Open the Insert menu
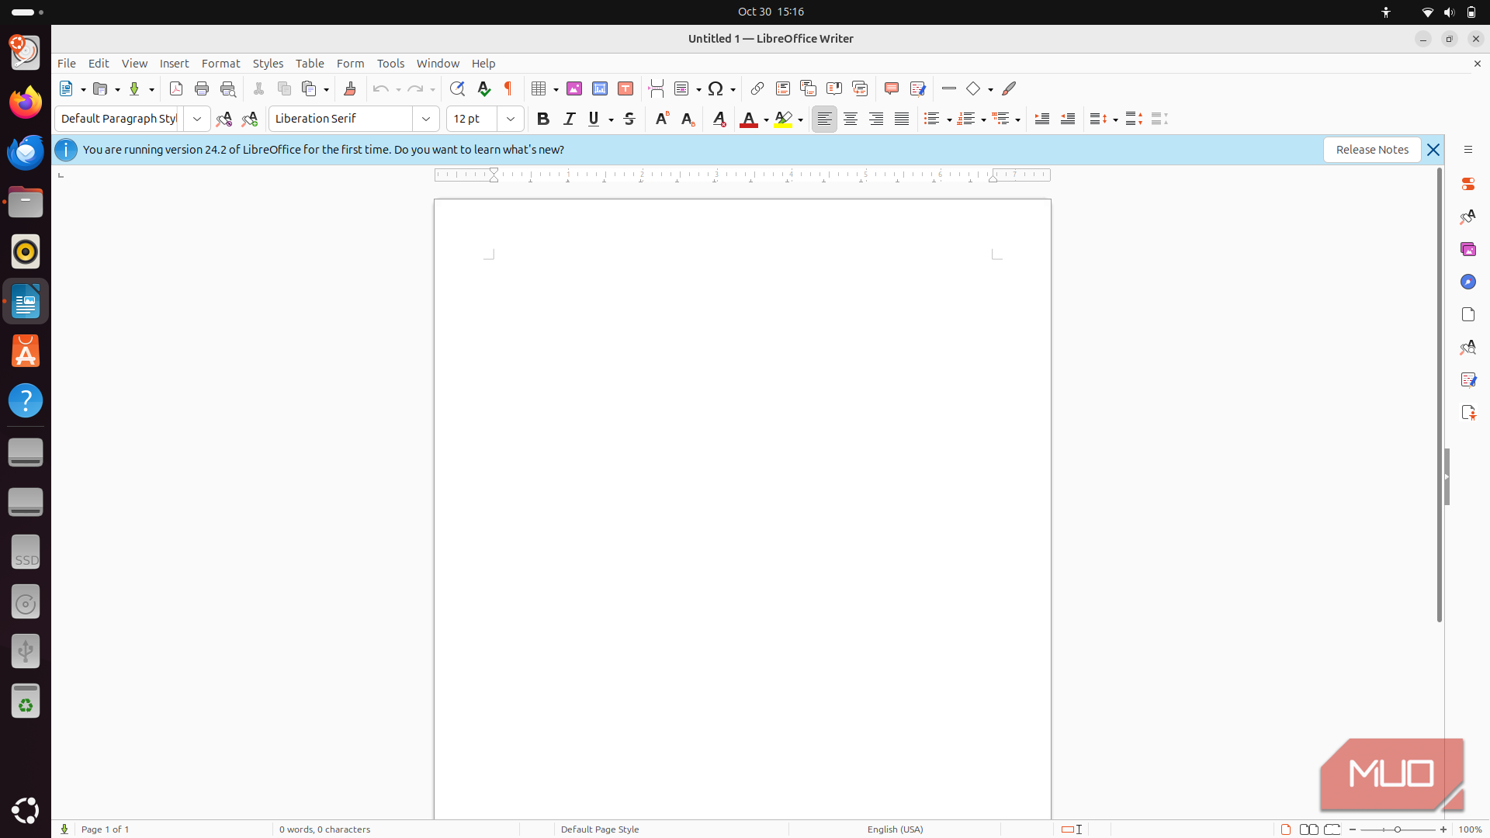 point(174,64)
